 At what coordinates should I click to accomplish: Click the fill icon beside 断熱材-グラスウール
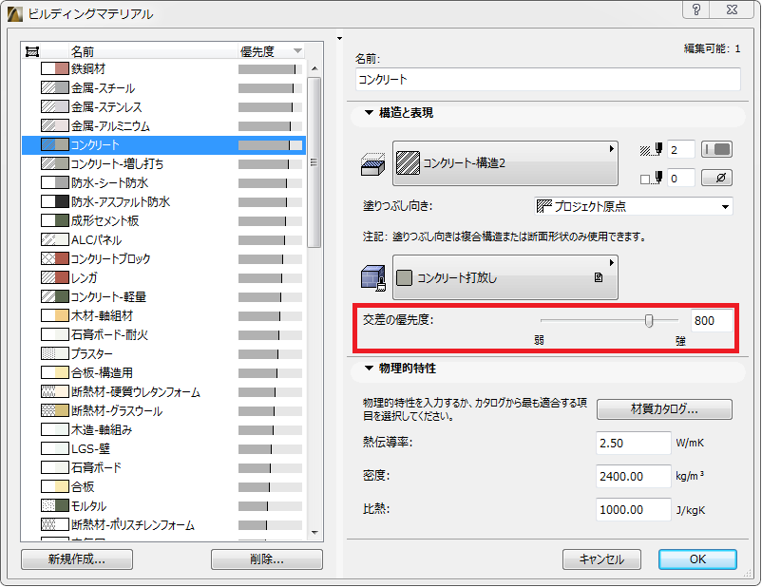[54, 410]
